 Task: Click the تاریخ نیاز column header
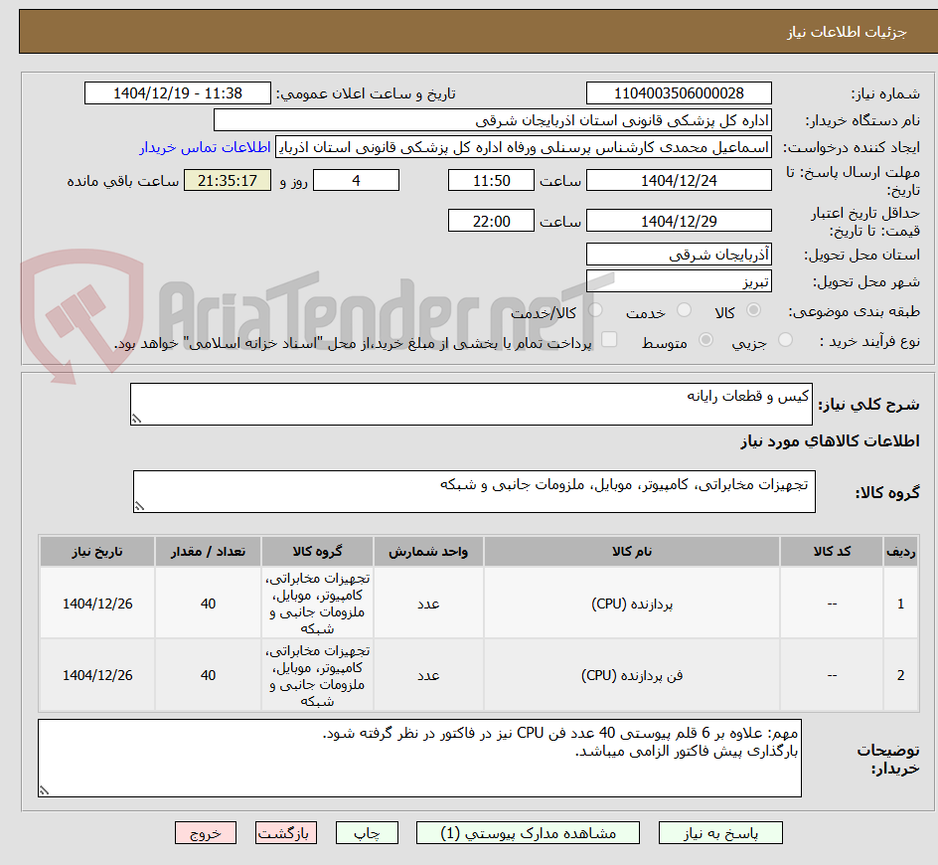[x=97, y=552]
